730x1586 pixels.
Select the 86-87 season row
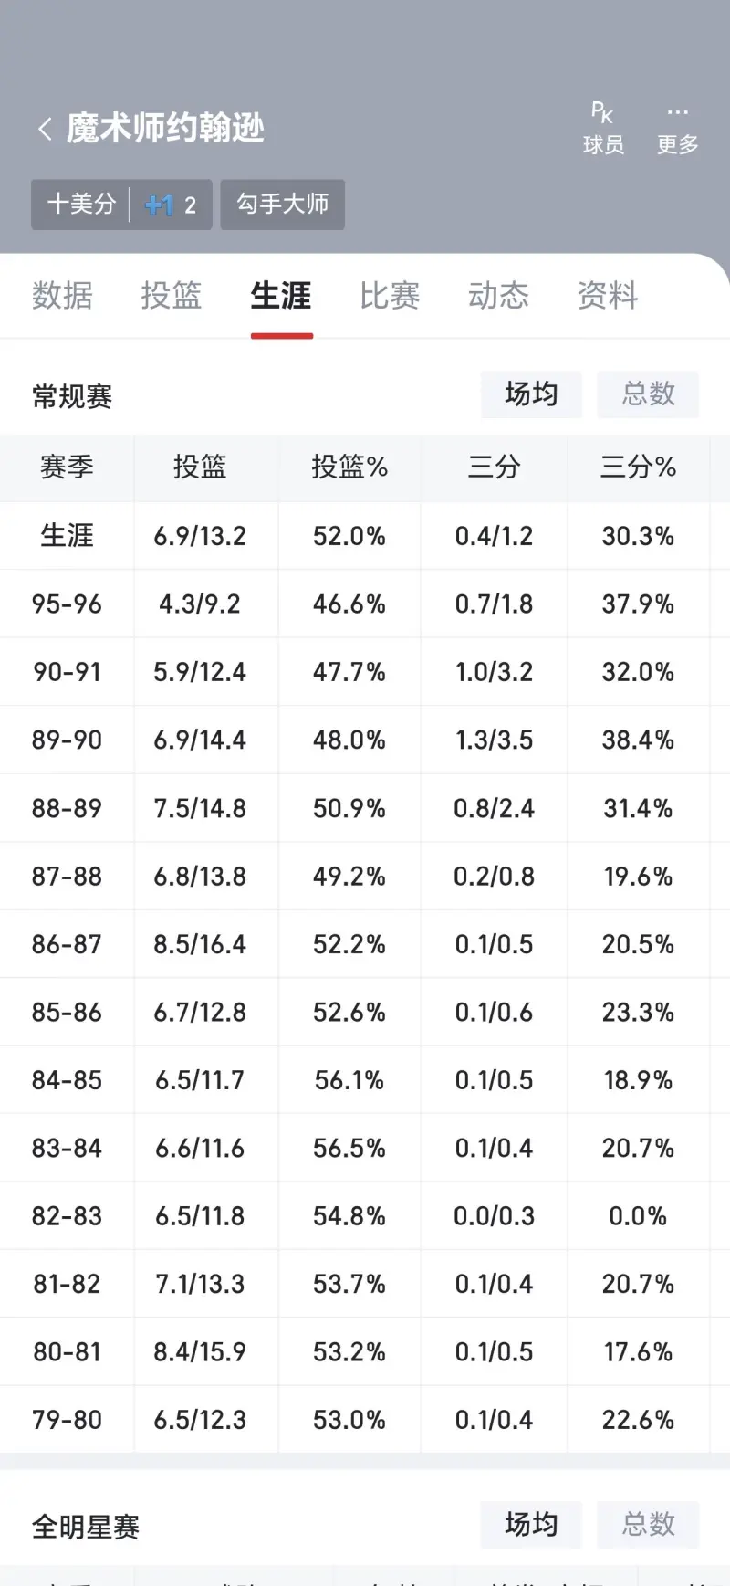coord(365,944)
